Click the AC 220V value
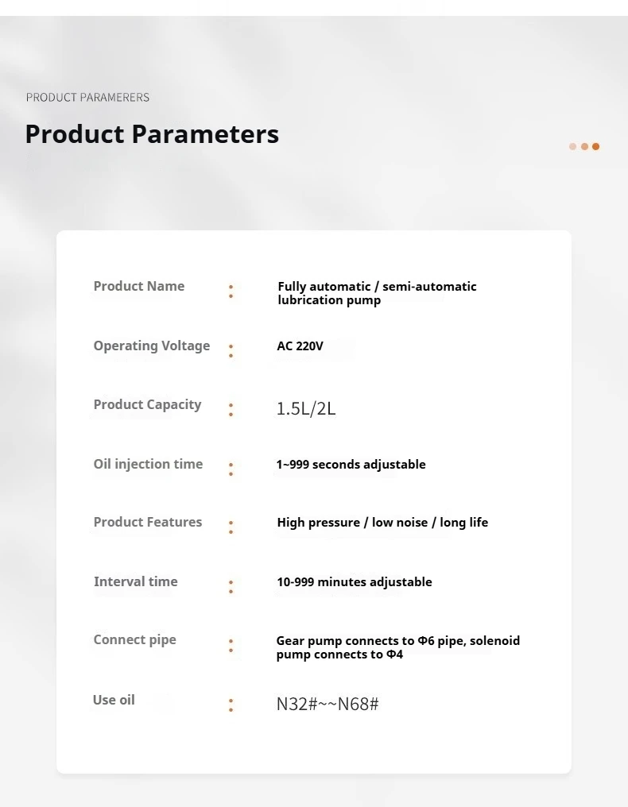Screen dimensions: 628x807 pos(300,346)
